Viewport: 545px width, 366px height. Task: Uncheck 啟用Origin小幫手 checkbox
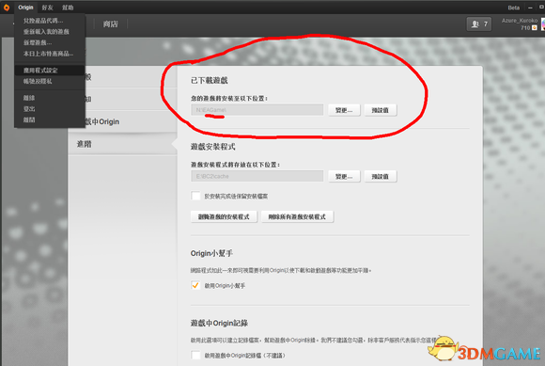pos(195,286)
